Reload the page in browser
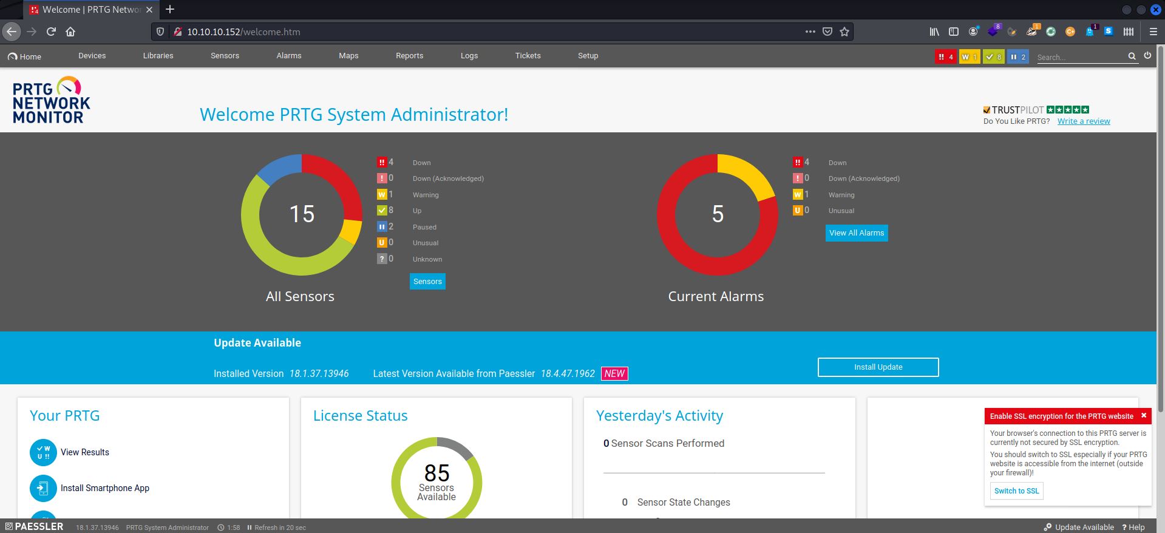The width and height of the screenshot is (1165, 533). click(51, 32)
